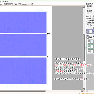The width and height of the screenshot is (94, 94).
Task: Open the その他(O) menu
Action: pos(5,2)
